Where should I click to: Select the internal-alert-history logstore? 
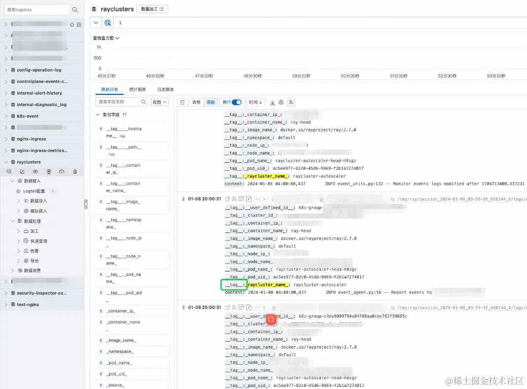[x=39, y=93]
